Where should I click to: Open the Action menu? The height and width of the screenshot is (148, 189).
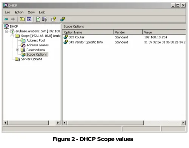pos(19,12)
